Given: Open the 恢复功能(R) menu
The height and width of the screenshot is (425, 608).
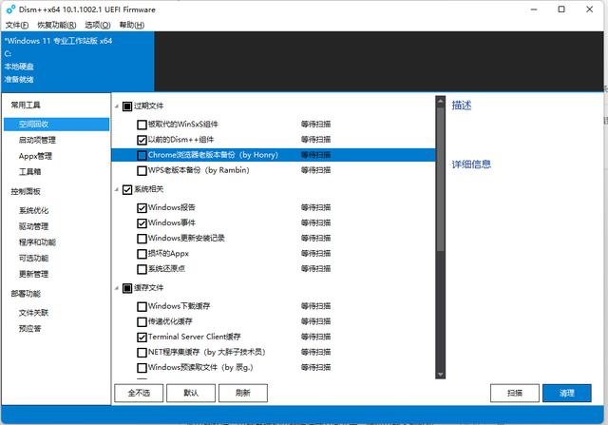Looking at the screenshot, I should tap(56, 24).
